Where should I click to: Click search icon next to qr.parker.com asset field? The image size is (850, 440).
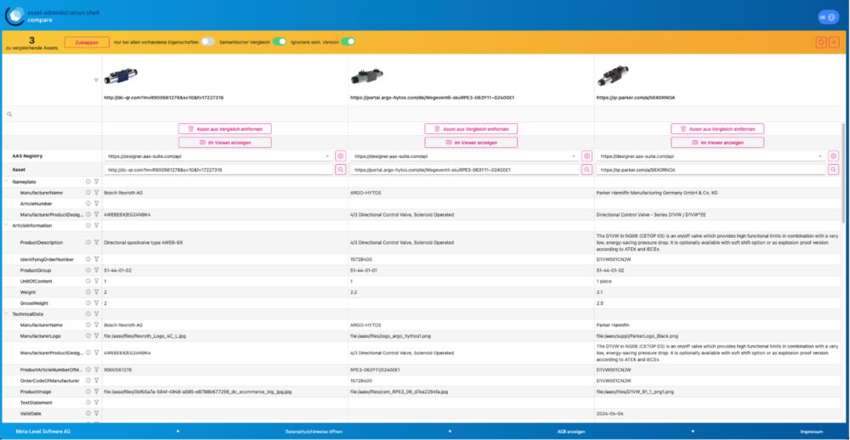tap(833, 170)
